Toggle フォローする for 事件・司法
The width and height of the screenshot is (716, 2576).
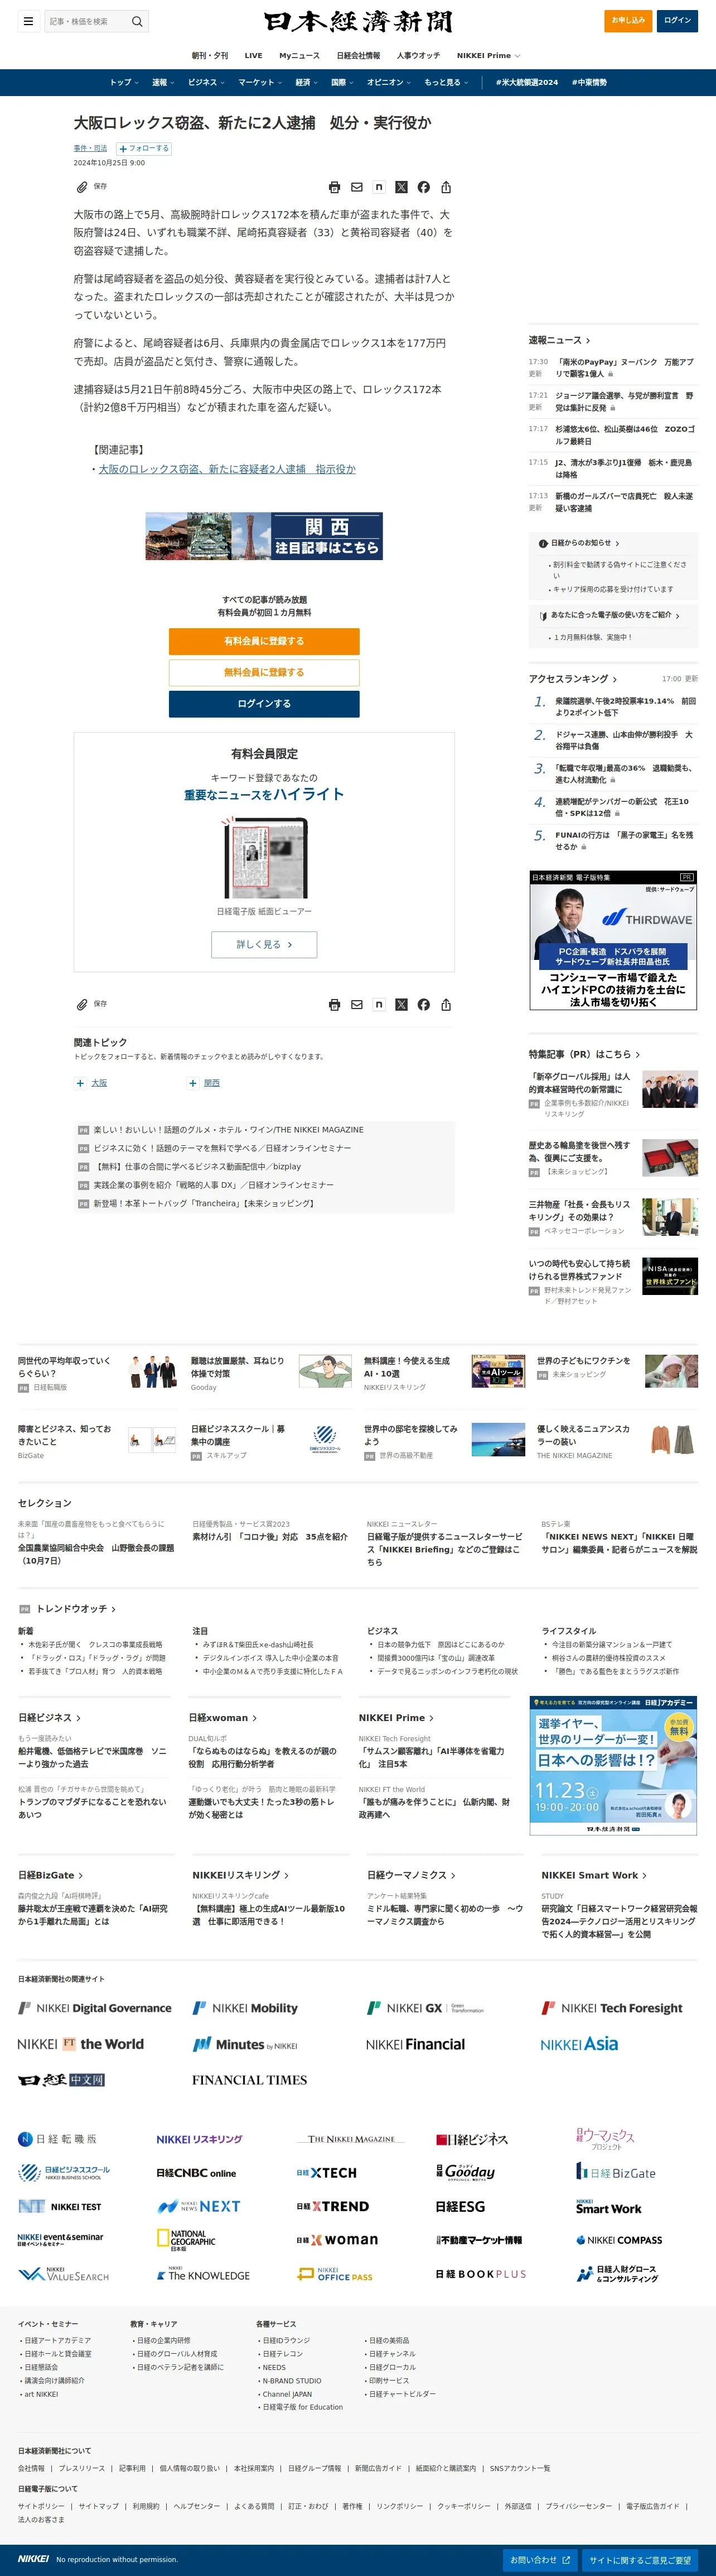pyautogui.click(x=145, y=148)
